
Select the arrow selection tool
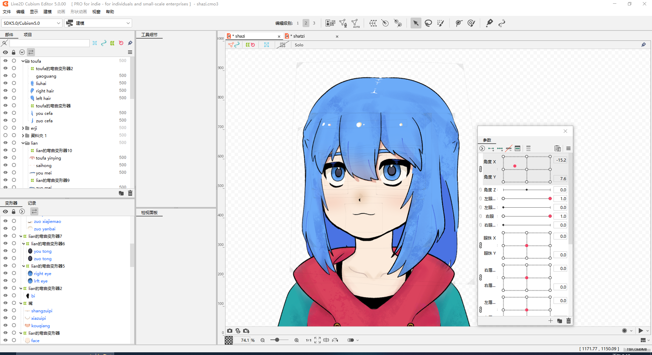tap(416, 23)
